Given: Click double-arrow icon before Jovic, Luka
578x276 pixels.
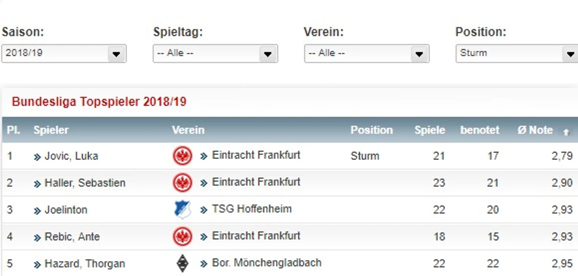Looking at the screenshot, I should click(x=37, y=157).
